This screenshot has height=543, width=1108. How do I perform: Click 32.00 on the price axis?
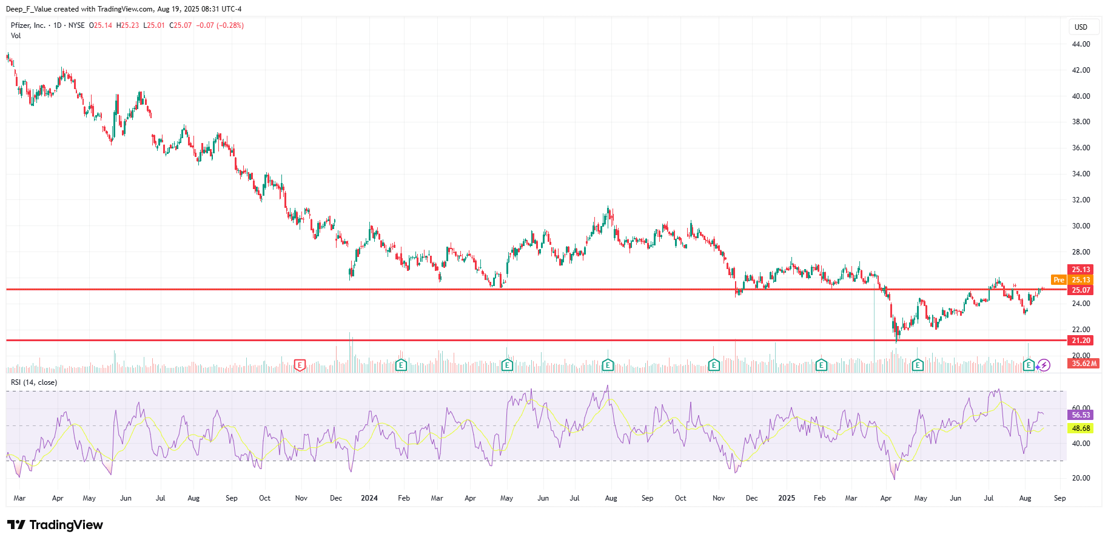tap(1081, 200)
